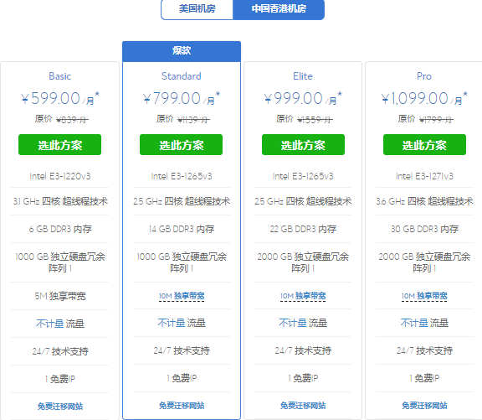Click Basic plan 24/7 技术支持 text
The width and height of the screenshot is (482, 420).
point(60,351)
